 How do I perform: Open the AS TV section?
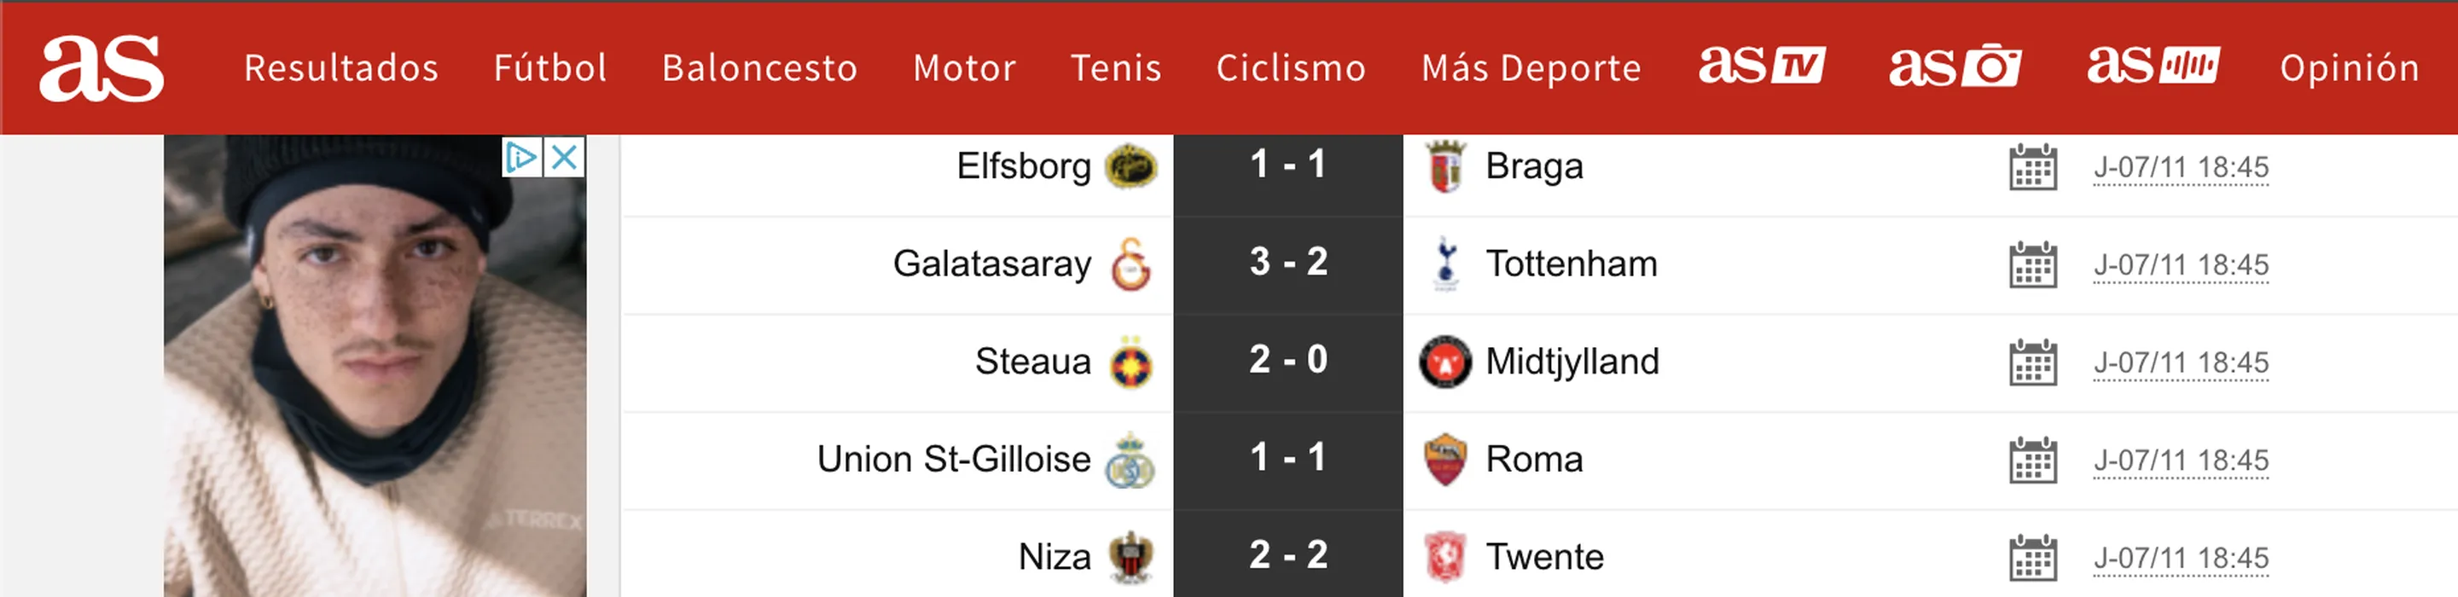tap(1762, 67)
